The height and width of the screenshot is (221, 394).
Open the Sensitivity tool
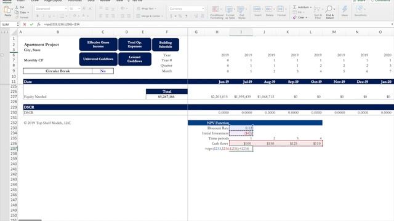coord(360,11)
